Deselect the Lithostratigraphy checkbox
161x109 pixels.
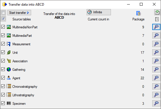pyautogui.click(x=3, y=95)
